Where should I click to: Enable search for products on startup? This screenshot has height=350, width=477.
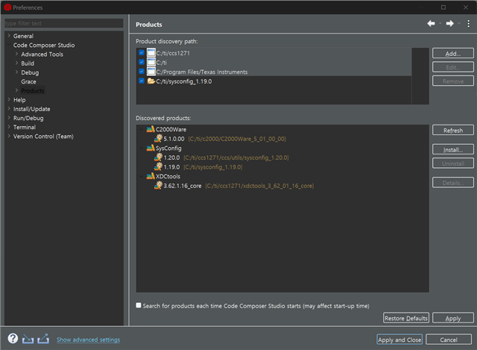[139, 305]
